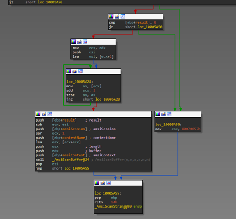Image resolution: width=236 pixels, height=219 pixels.
Task: Click edit-pencil icon of 'cmp [ebp+result]' block
Action: (x=117, y=17)
